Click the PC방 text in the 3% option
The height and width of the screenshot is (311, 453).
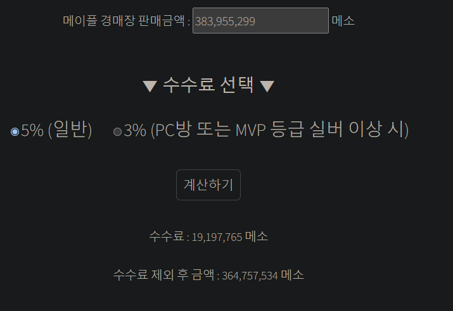pyautogui.click(x=174, y=130)
